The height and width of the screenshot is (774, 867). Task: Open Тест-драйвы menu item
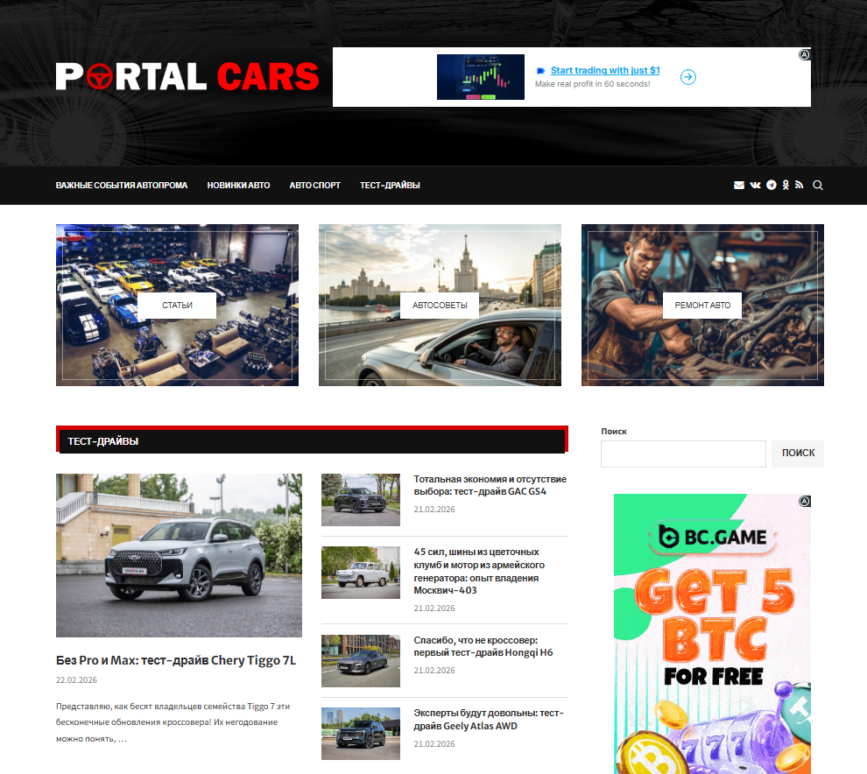[x=390, y=186]
